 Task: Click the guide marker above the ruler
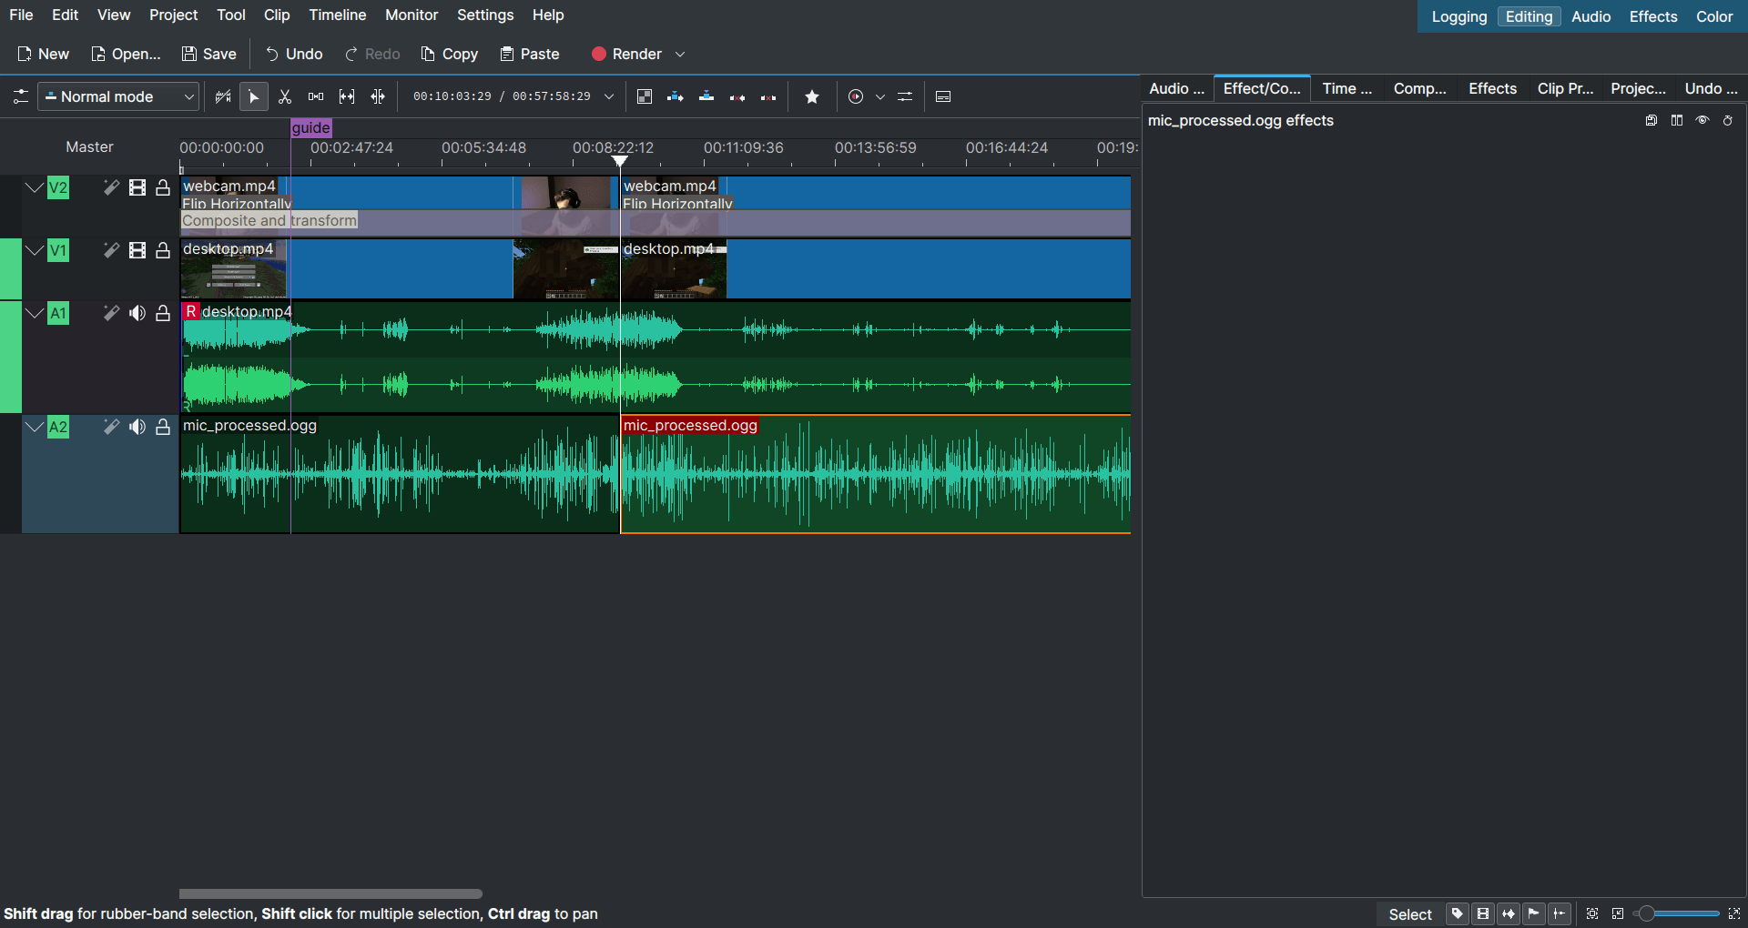(310, 128)
